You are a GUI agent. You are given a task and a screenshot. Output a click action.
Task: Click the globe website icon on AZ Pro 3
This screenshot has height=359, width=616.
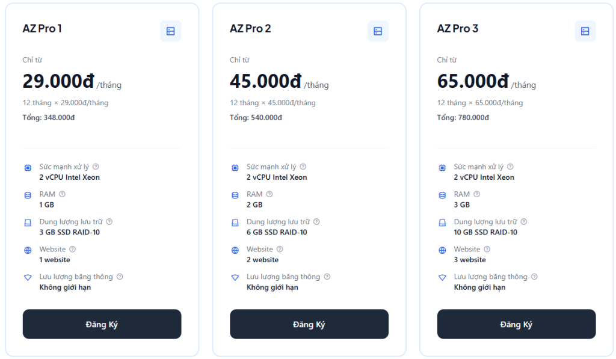(442, 250)
